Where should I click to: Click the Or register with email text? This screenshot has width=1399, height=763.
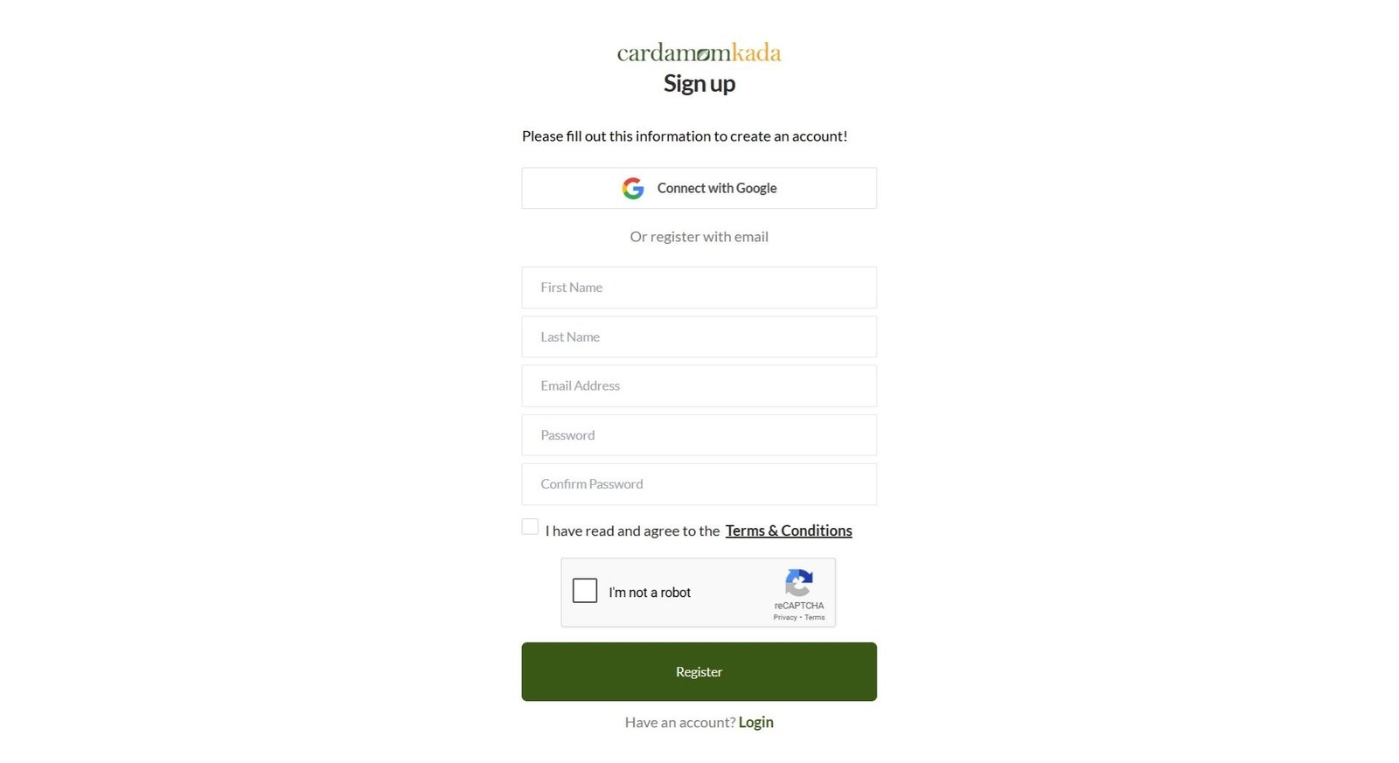click(699, 237)
